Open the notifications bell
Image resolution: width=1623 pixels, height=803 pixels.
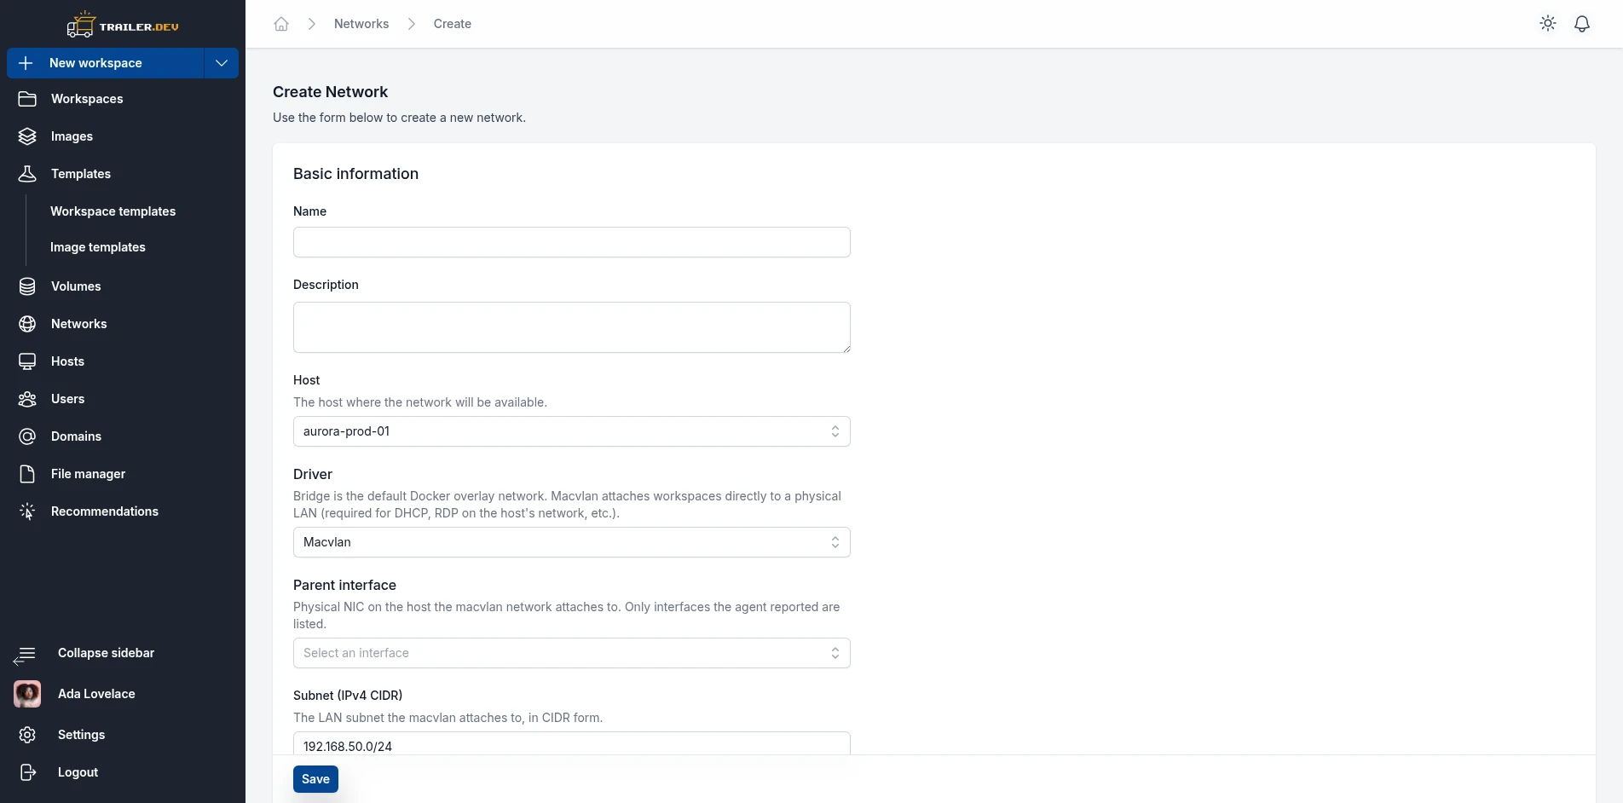(1582, 24)
